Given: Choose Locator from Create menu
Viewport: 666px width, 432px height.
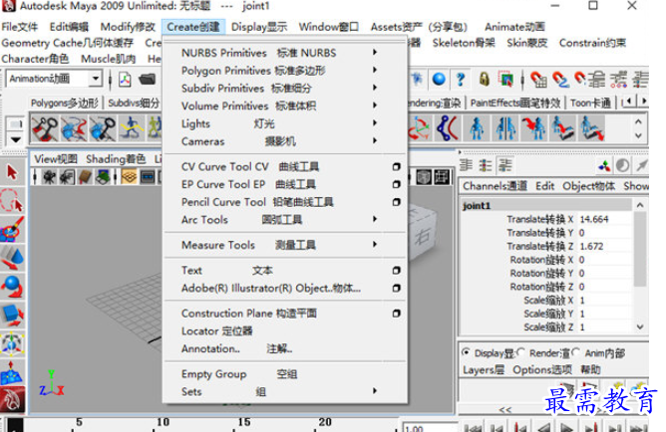Looking at the screenshot, I should [217, 331].
